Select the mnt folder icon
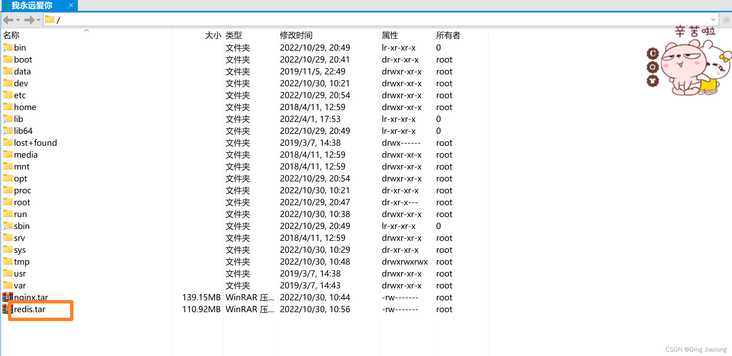Image resolution: width=732 pixels, height=356 pixels. click(x=7, y=166)
